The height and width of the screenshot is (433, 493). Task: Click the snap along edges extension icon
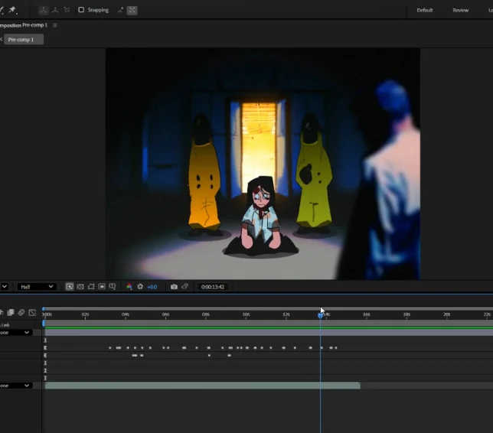point(120,10)
